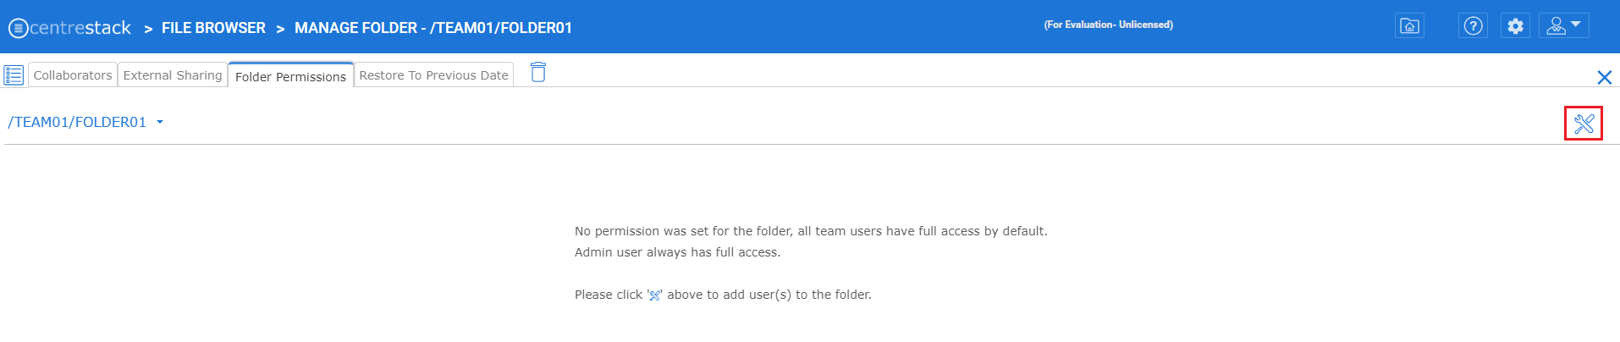
Task: Close the Manage Folder panel with X
Action: pyautogui.click(x=1604, y=78)
